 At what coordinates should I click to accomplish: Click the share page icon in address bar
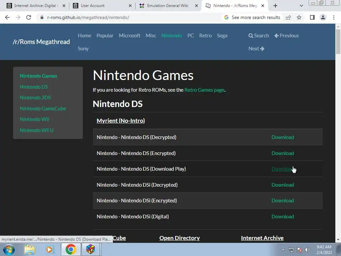(288, 17)
